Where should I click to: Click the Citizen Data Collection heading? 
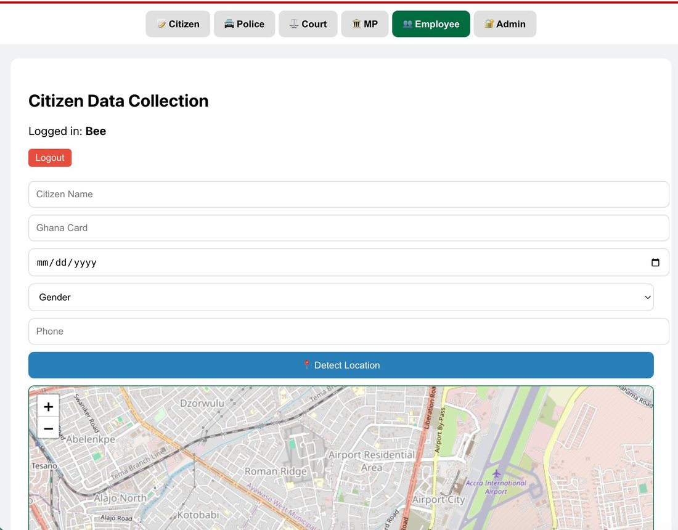coord(118,100)
